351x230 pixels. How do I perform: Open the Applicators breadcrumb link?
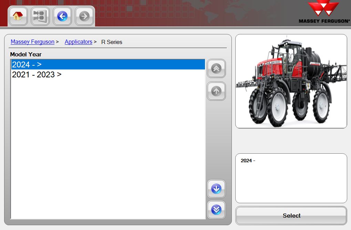(78, 42)
